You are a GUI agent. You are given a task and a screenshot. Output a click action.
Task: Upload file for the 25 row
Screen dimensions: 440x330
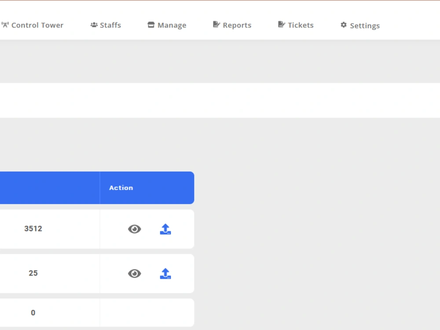165,274
